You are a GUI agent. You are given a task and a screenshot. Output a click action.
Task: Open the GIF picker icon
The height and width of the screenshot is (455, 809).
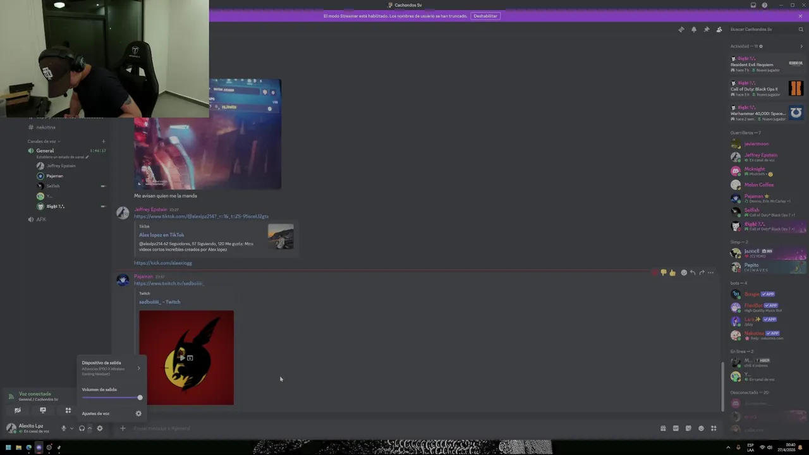pos(676,428)
